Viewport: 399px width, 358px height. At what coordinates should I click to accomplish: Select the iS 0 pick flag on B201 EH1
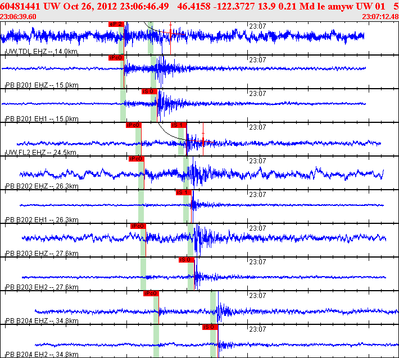click(149, 91)
